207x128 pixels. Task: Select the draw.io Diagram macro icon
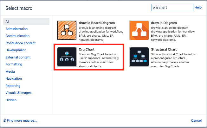coord(139,30)
